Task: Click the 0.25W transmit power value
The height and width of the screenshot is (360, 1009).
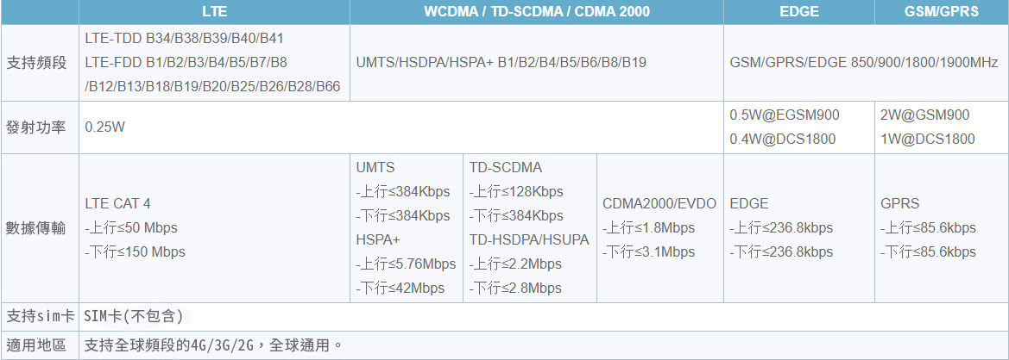Action: (105, 127)
